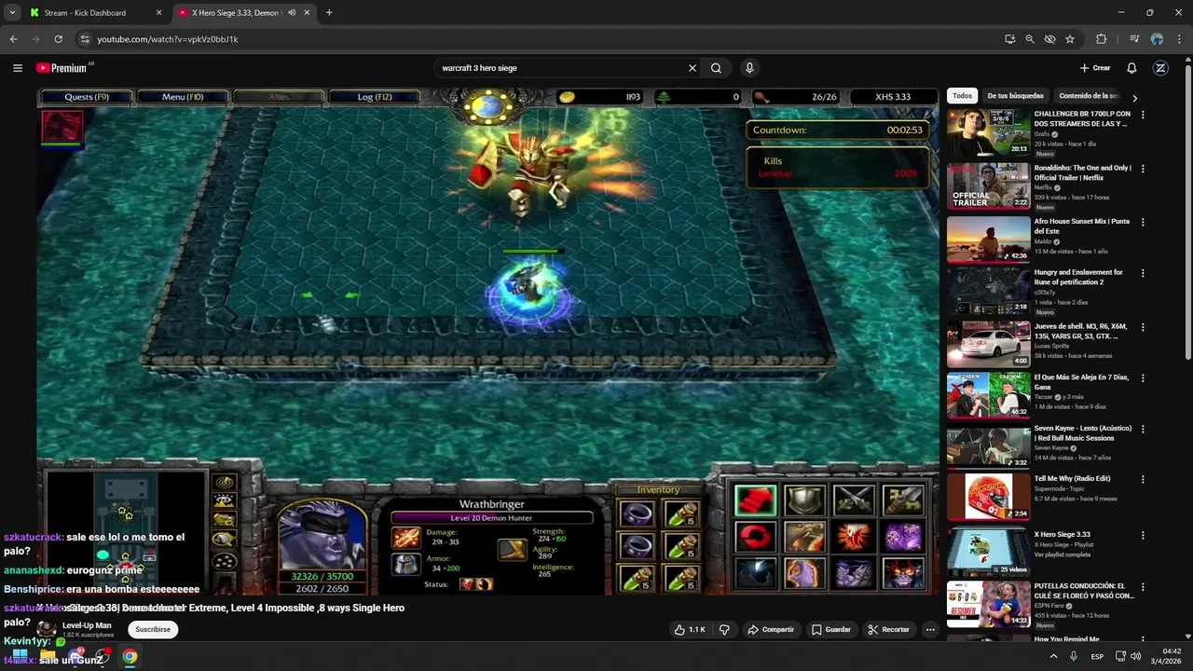Open Chrome from the Windows taskbar
Image resolution: width=1193 pixels, height=671 pixels.
130,657
